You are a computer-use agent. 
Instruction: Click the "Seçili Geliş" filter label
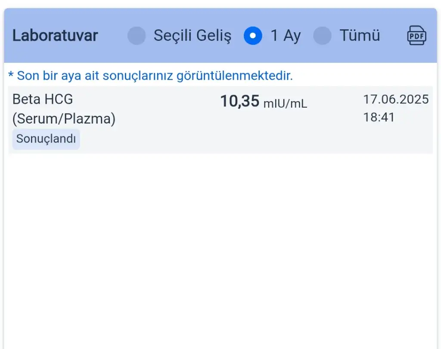coord(192,36)
